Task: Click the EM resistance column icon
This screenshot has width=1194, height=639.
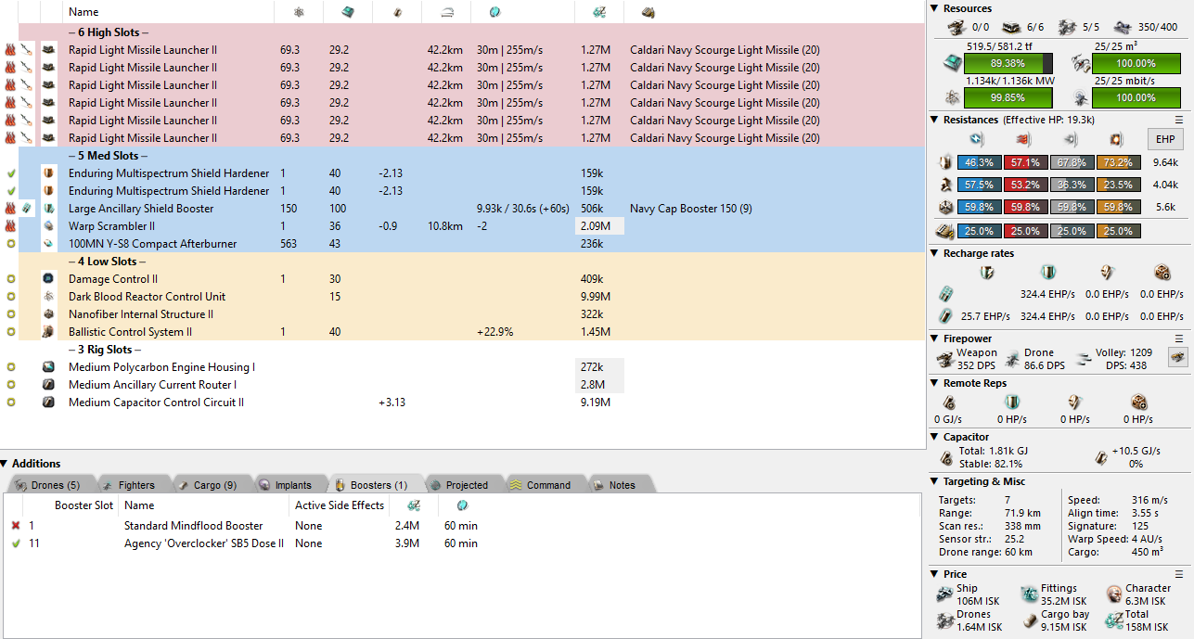Action: 975,139
